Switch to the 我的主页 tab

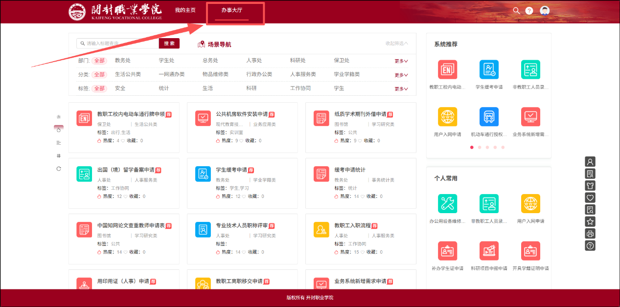(x=185, y=10)
